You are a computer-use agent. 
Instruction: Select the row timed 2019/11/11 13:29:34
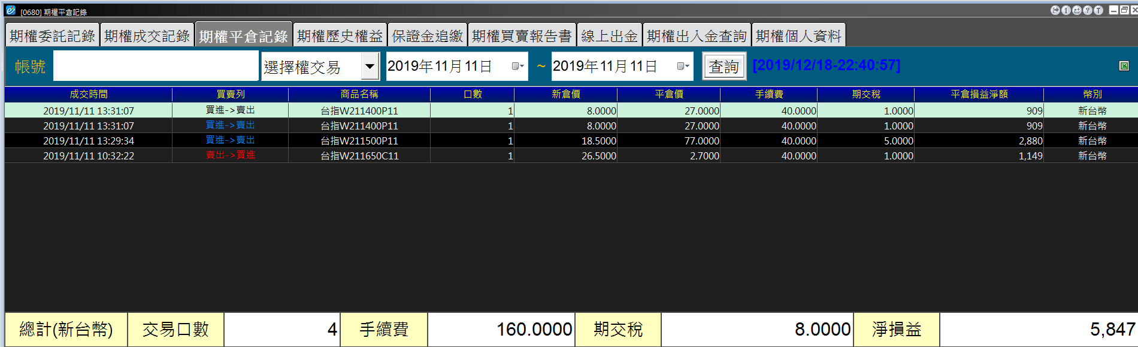(571, 140)
